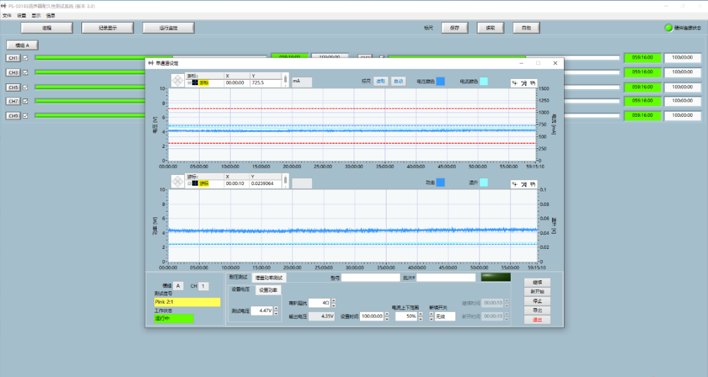Click cursor Y value 725.5 cell
The height and width of the screenshot is (377, 708).
pyautogui.click(x=266, y=83)
